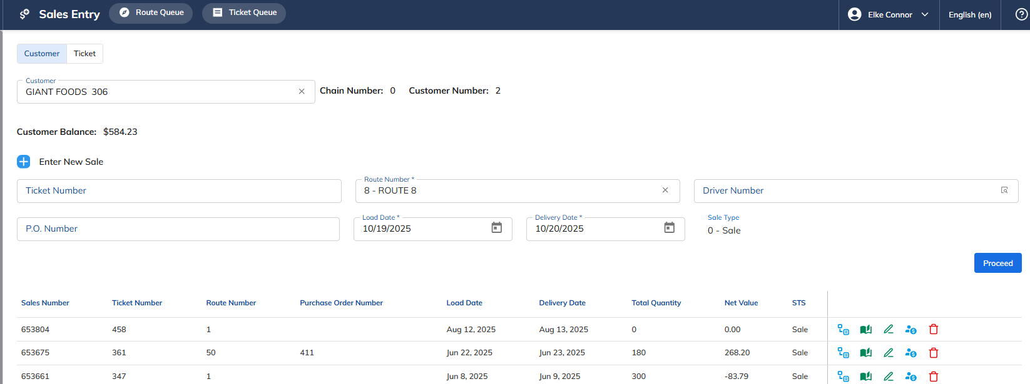This screenshot has height=384, width=1030.
Task: Edit sale 653804 with the pencil icon
Action: [x=889, y=329]
